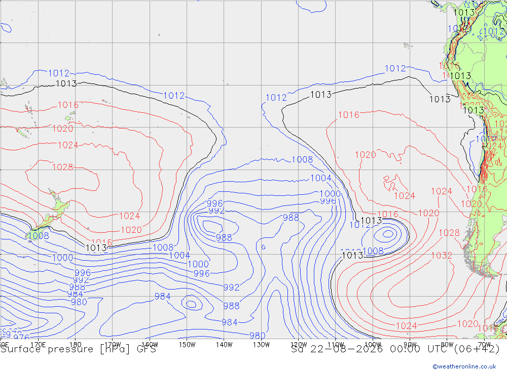Click the 1016 label between the 1013 and 1020 near 180

[68, 105]
